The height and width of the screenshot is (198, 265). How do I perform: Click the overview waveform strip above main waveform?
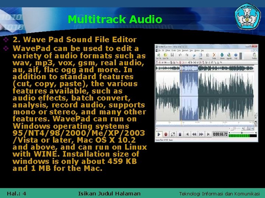pyautogui.click(x=205, y=68)
